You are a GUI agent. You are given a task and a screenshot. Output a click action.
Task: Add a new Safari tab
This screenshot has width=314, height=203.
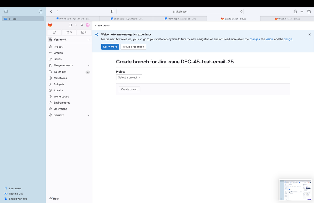[x=302, y=11]
